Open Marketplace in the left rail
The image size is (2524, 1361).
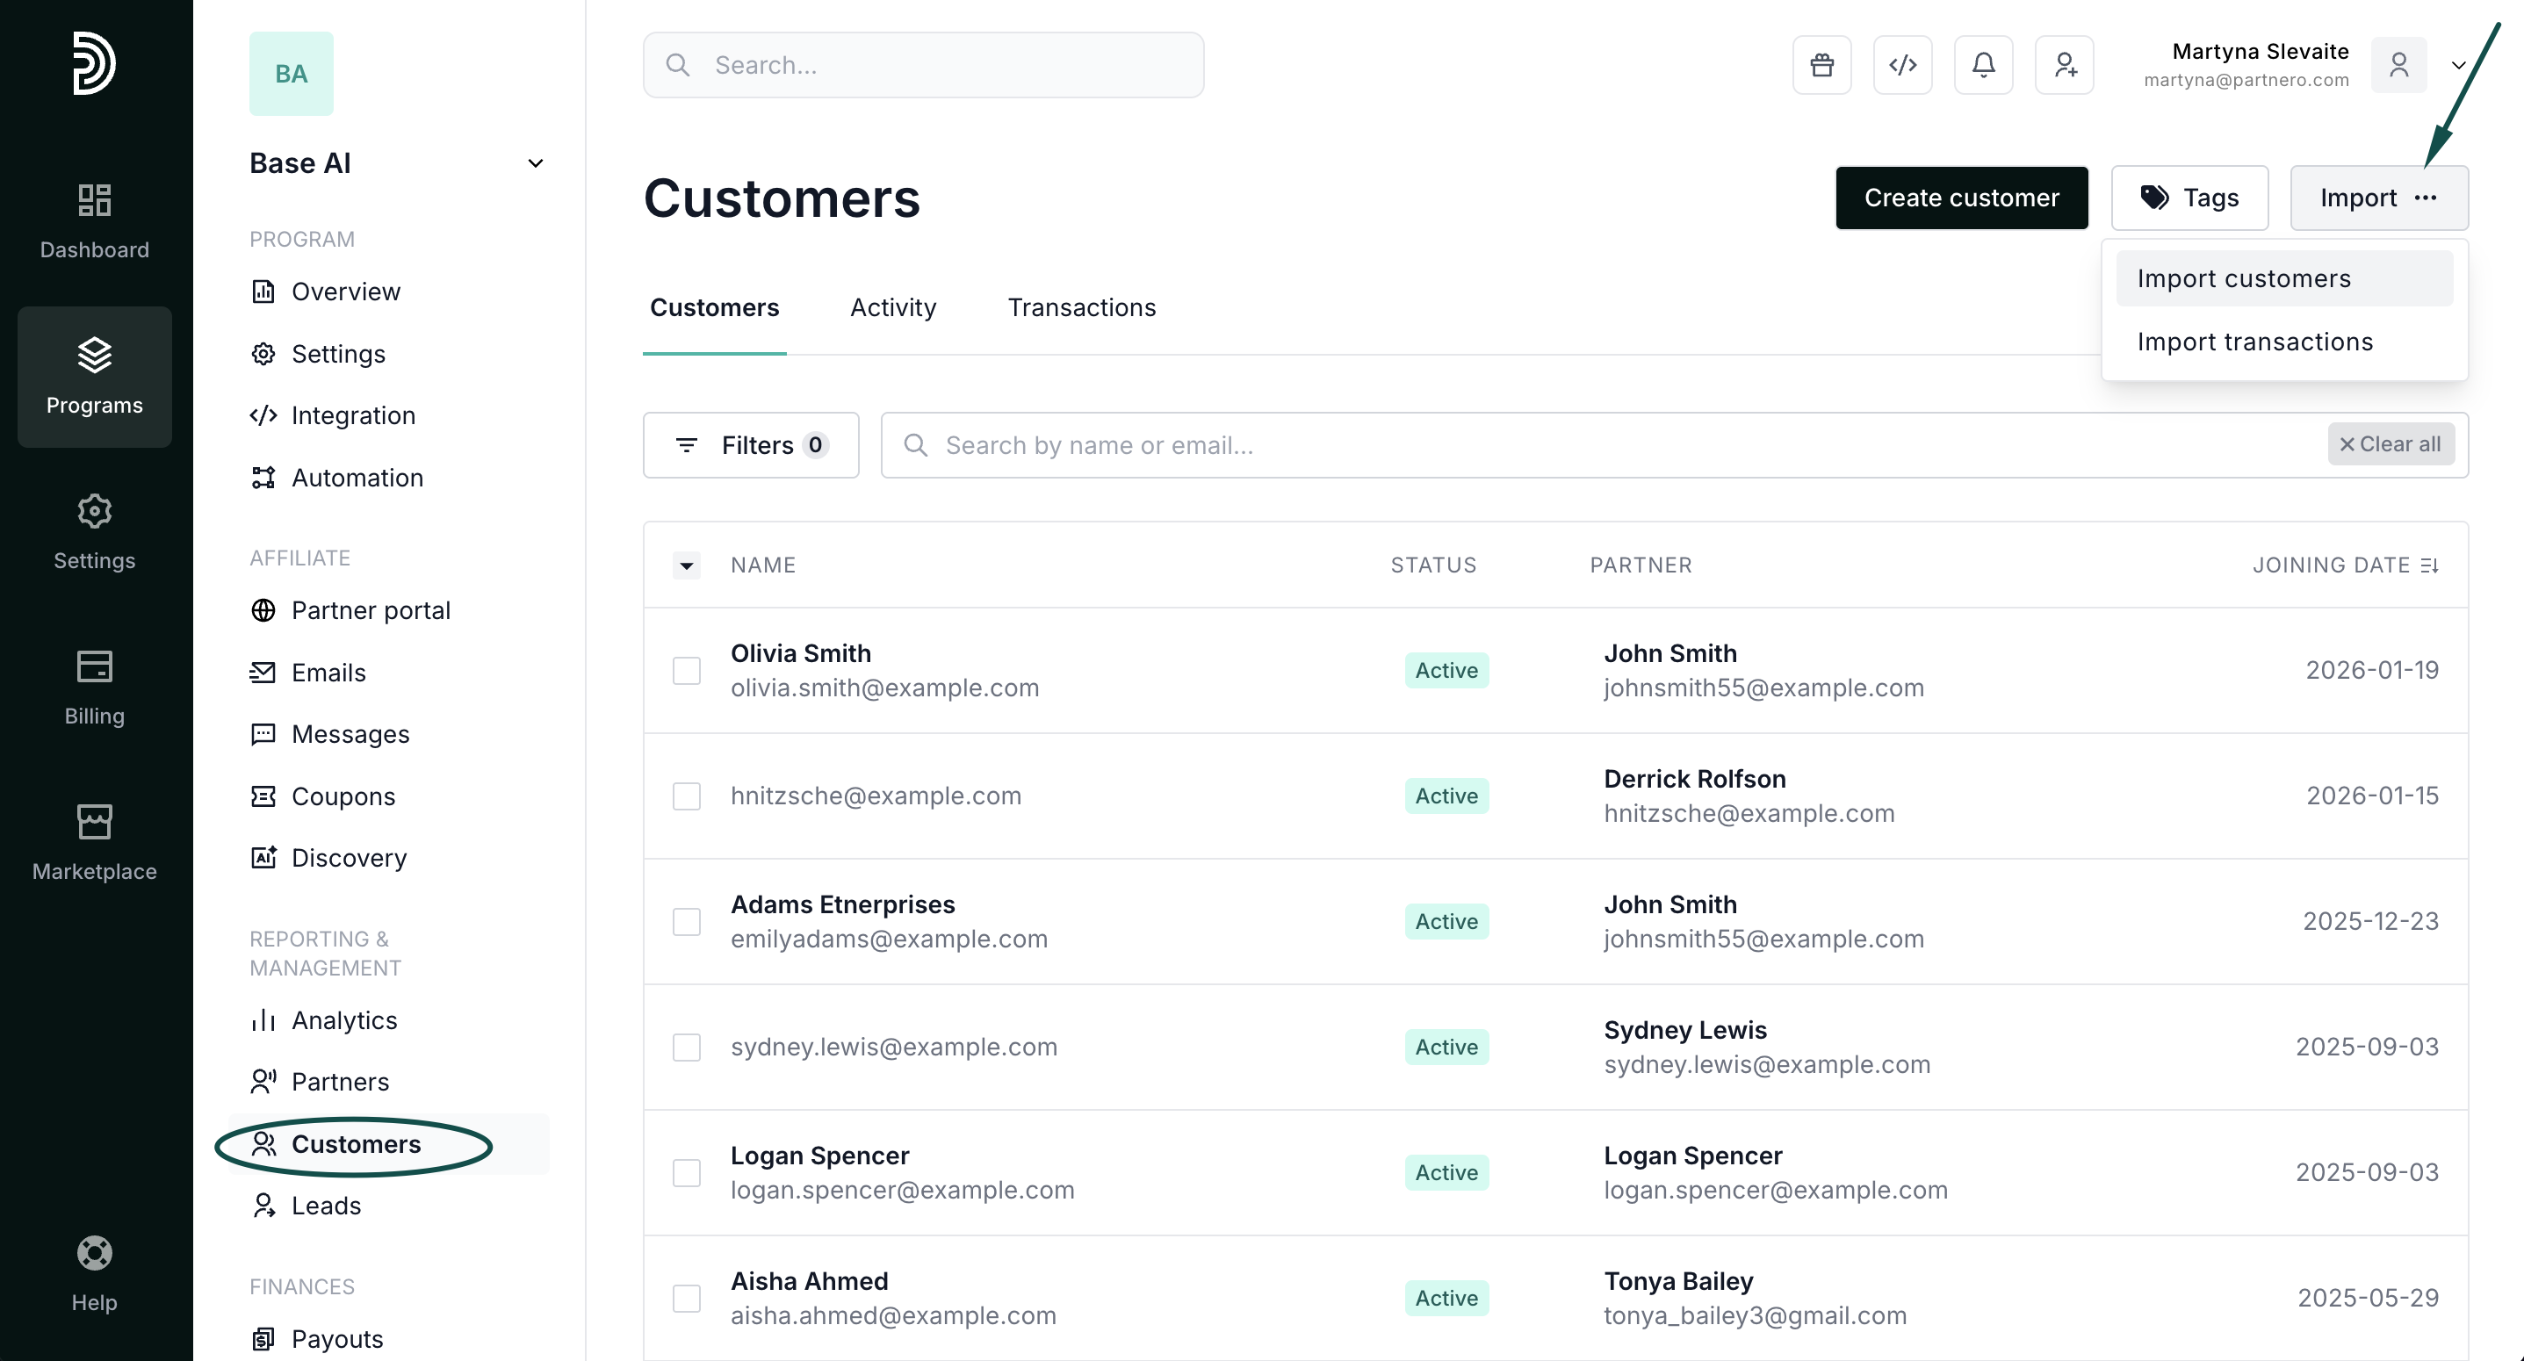coord(94,842)
